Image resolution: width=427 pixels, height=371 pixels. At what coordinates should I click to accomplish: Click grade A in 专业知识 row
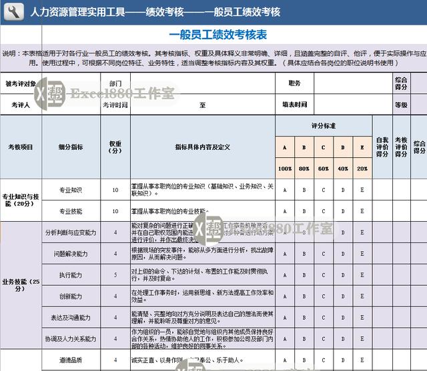click(285, 190)
